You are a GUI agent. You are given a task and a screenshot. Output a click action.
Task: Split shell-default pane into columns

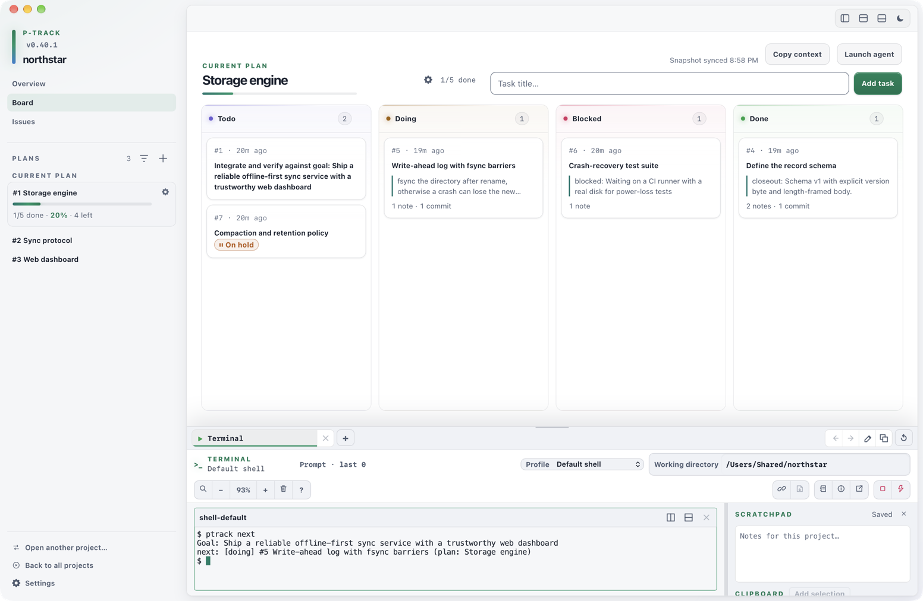pyautogui.click(x=671, y=518)
